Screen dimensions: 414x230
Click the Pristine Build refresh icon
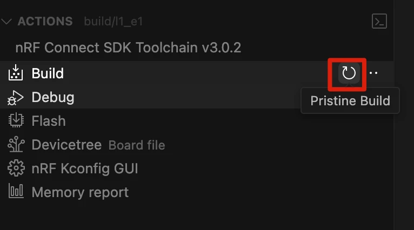pos(349,73)
